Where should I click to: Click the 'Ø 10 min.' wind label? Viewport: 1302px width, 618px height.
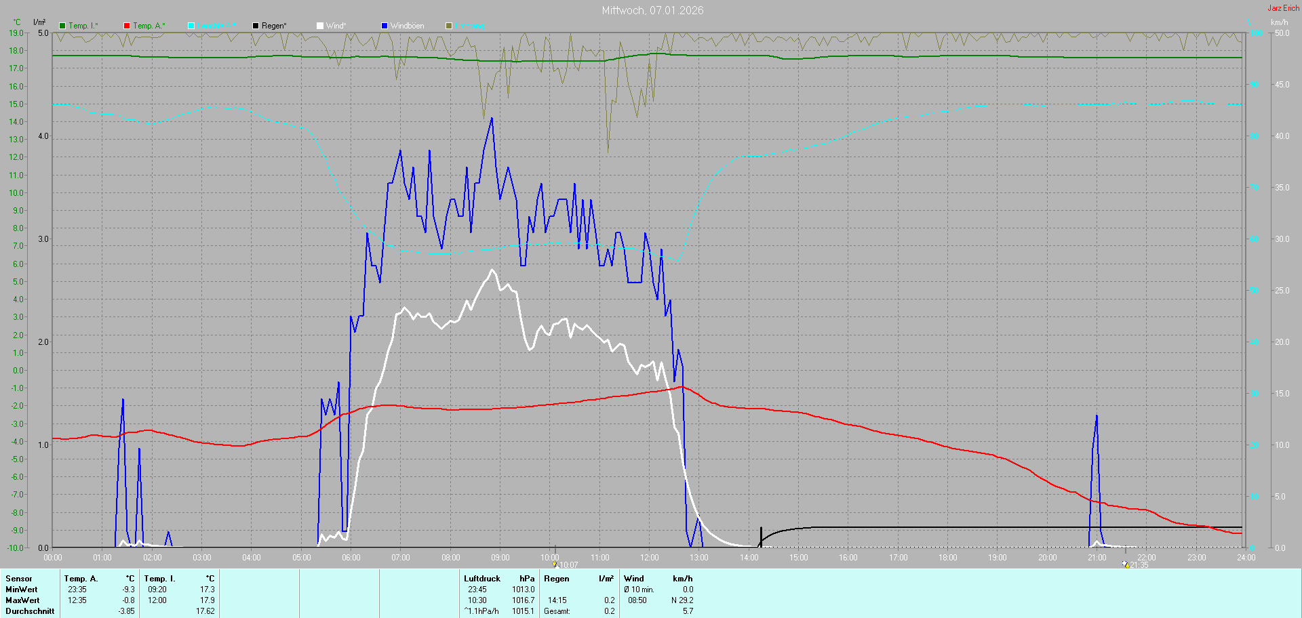(x=639, y=590)
